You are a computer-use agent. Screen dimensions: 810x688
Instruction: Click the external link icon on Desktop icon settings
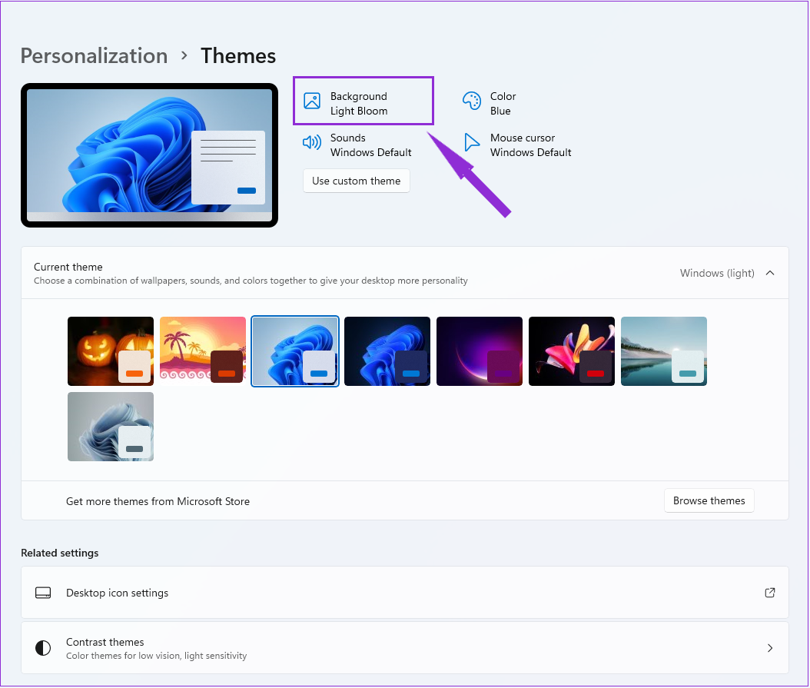770,593
